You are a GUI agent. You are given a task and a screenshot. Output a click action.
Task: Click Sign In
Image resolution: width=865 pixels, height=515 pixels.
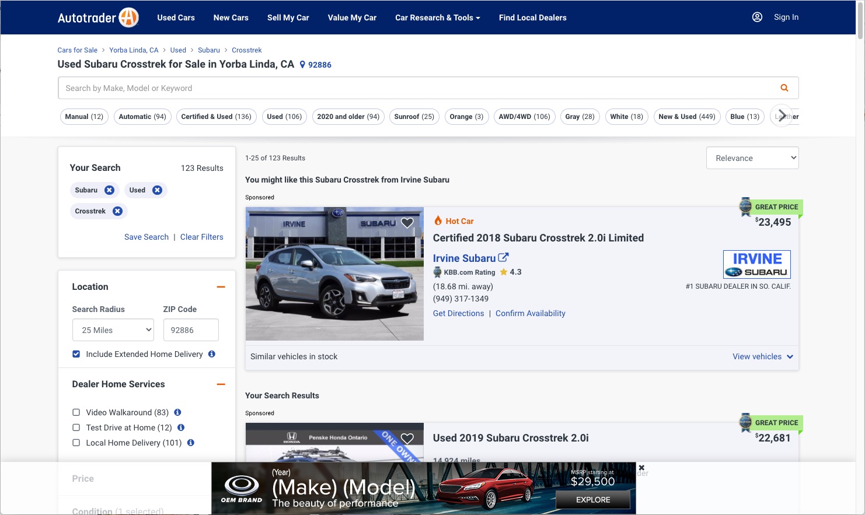click(786, 17)
